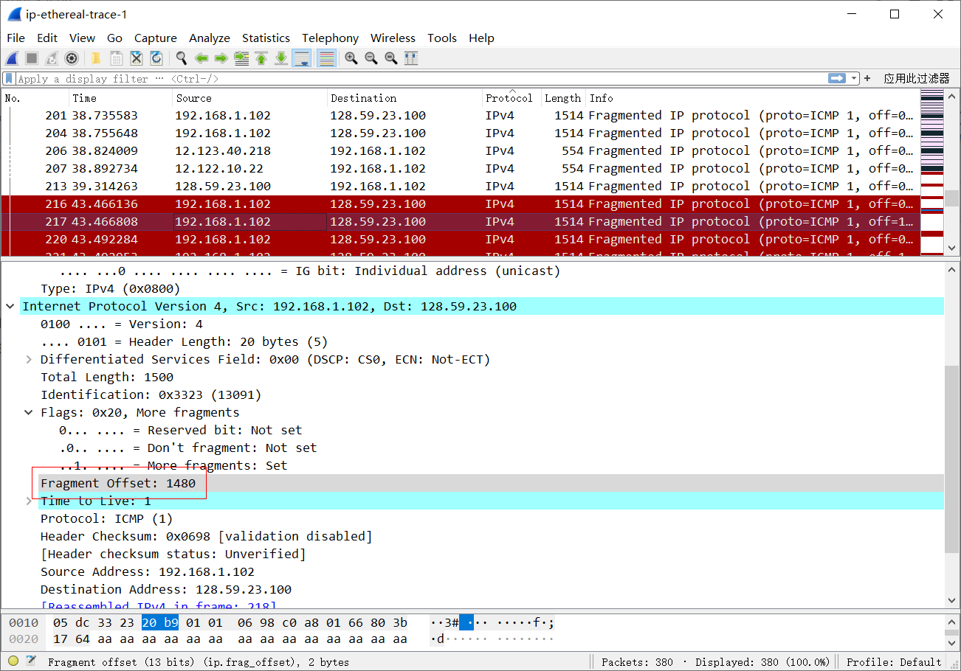The width and height of the screenshot is (961, 671).
Task: Click the restart capture icon
Action: coord(52,58)
